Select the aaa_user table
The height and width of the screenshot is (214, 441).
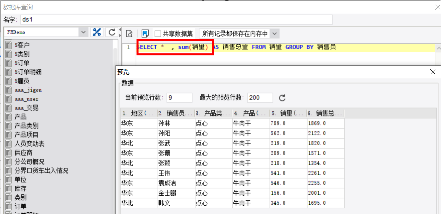click(27, 99)
